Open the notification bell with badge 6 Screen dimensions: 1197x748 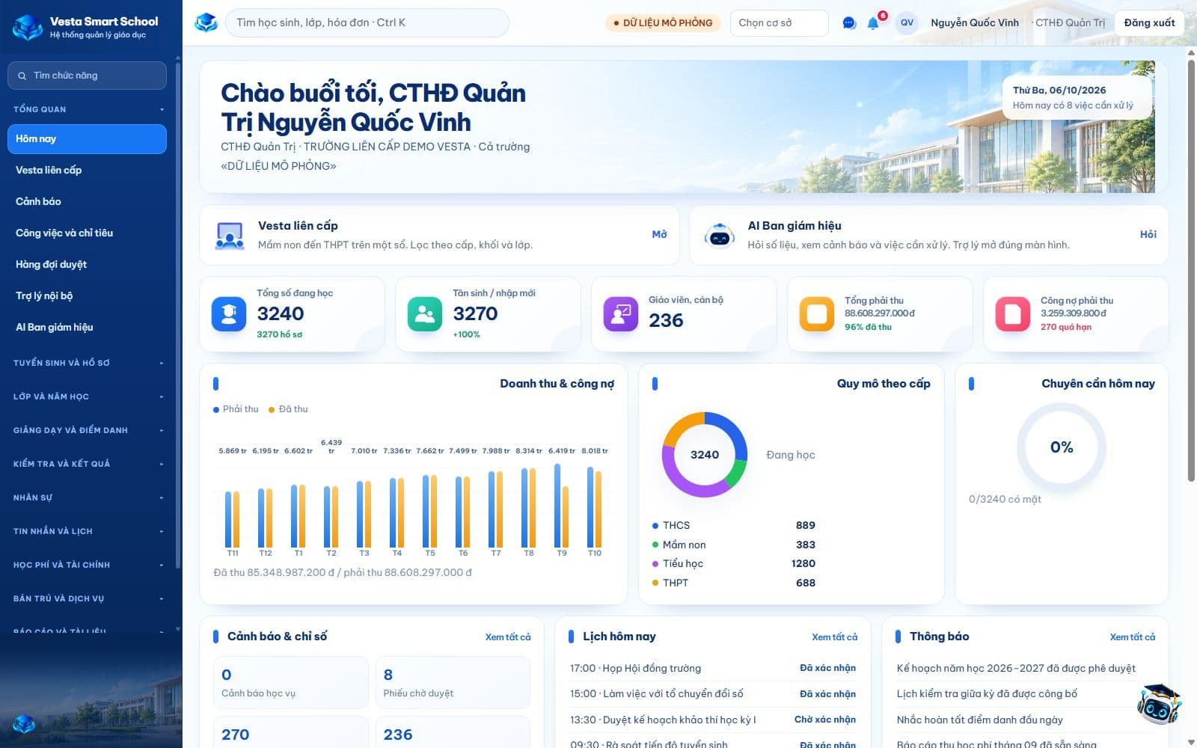pyautogui.click(x=873, y=23)
